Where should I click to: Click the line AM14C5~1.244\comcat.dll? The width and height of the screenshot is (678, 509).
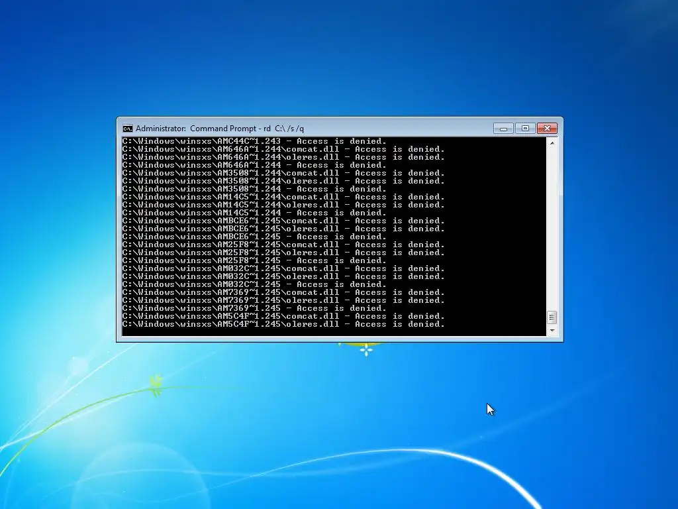(283, 197)
